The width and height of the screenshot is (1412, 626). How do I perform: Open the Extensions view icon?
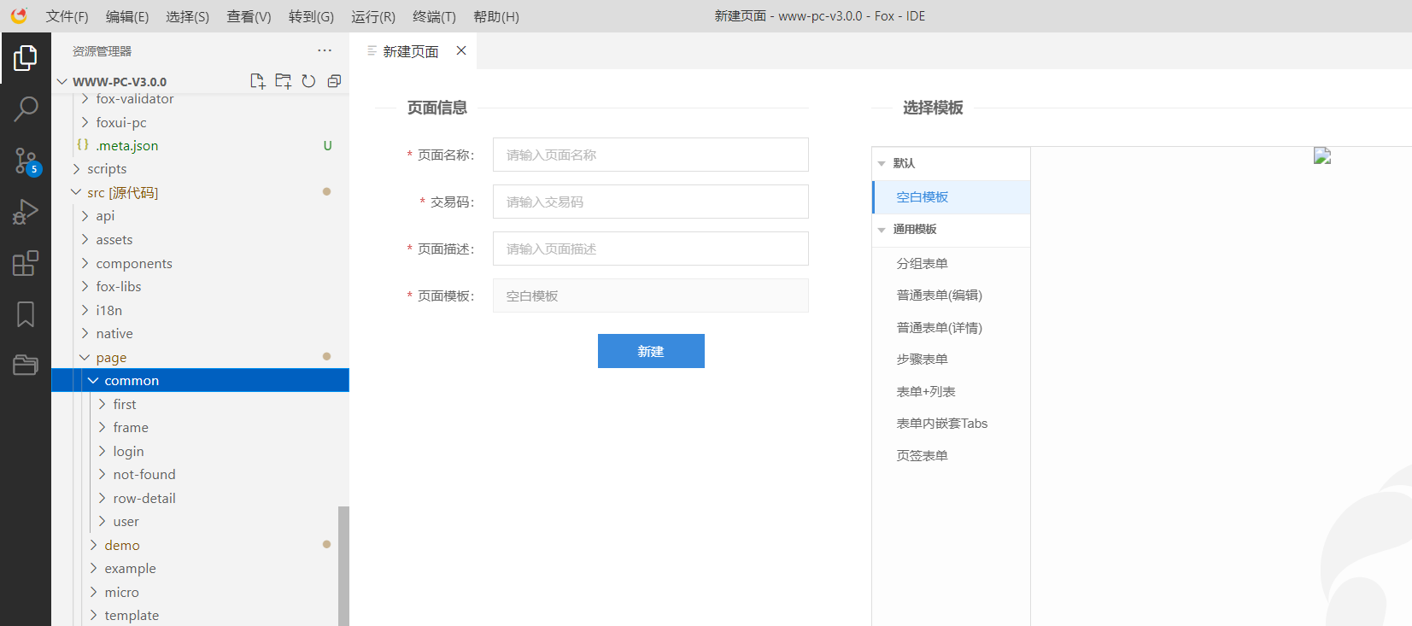tap(26, 263)
